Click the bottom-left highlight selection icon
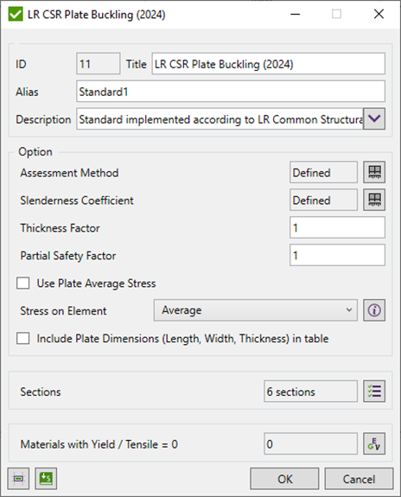Viewport: 401px width, 497px height. (18, 479)
